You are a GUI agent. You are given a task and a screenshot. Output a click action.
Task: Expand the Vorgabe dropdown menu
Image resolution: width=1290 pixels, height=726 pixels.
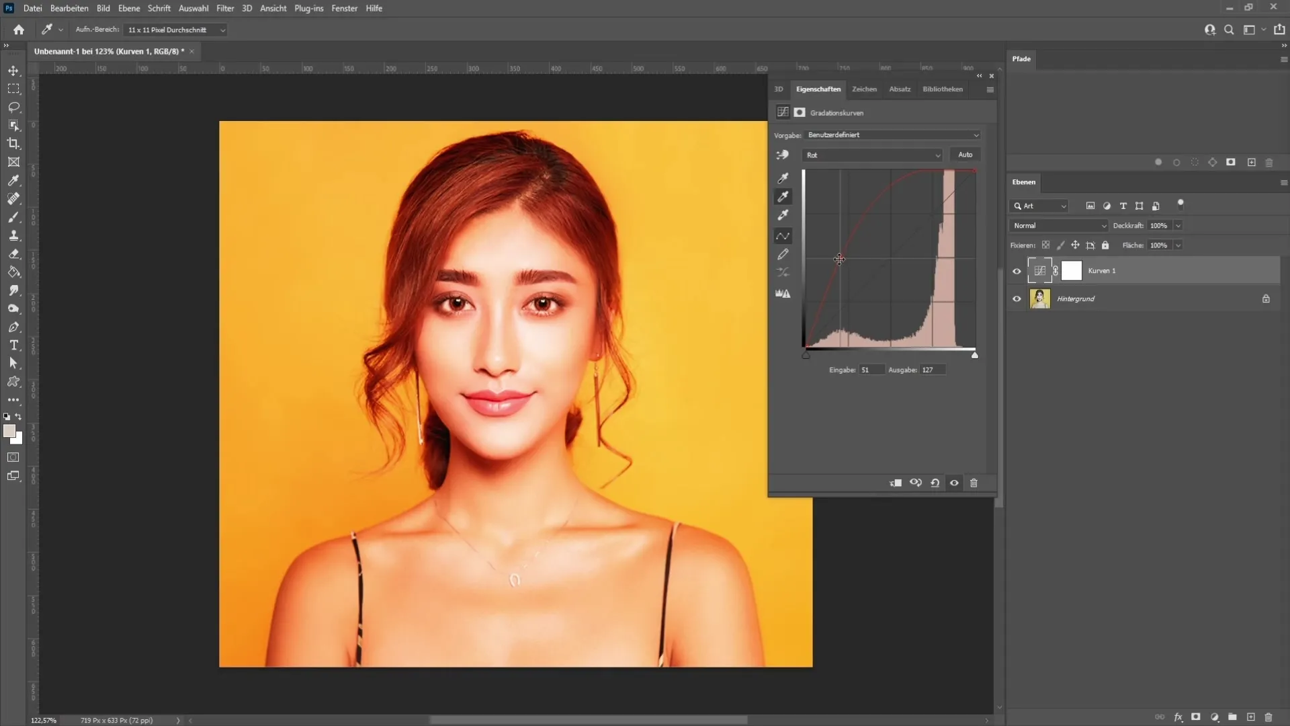coord(976,134)
